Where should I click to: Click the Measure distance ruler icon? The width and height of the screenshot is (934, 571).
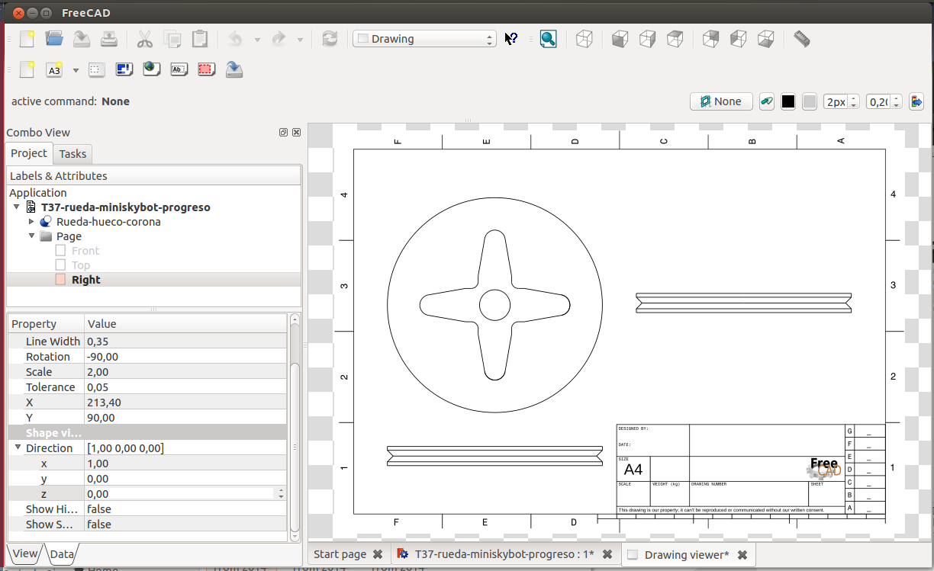(x=801, y=39)
